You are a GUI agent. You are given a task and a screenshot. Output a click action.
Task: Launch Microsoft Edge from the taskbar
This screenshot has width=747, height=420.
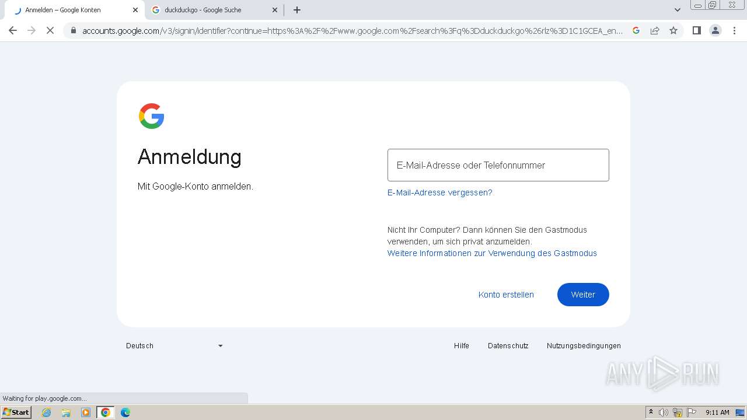(x=125, y=412)
